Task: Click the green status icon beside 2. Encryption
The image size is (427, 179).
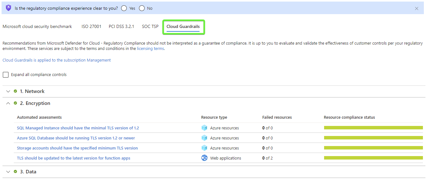Action: (15, 103)
